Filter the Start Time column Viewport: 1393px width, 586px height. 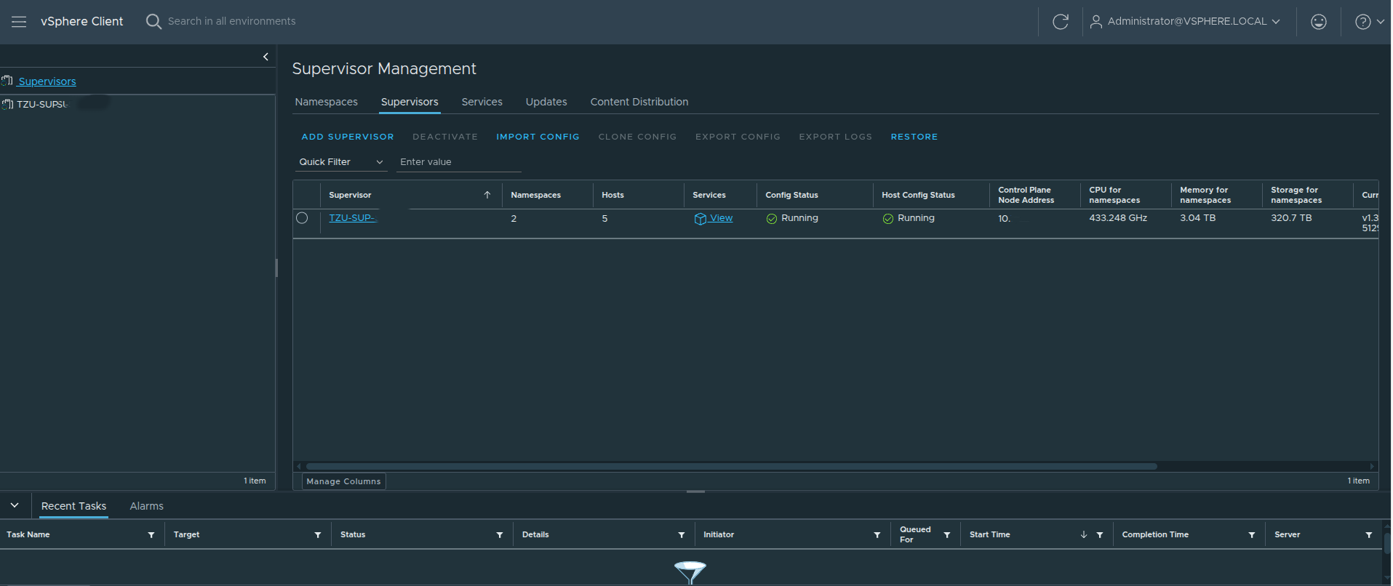(x=1100, y=535)
